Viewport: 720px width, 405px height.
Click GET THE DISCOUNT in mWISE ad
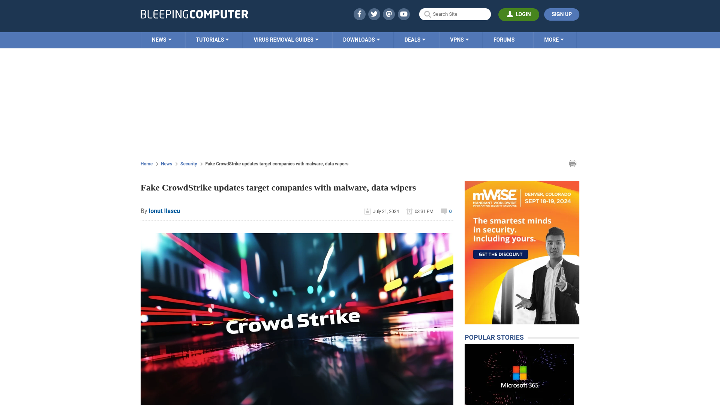[500, 254]
